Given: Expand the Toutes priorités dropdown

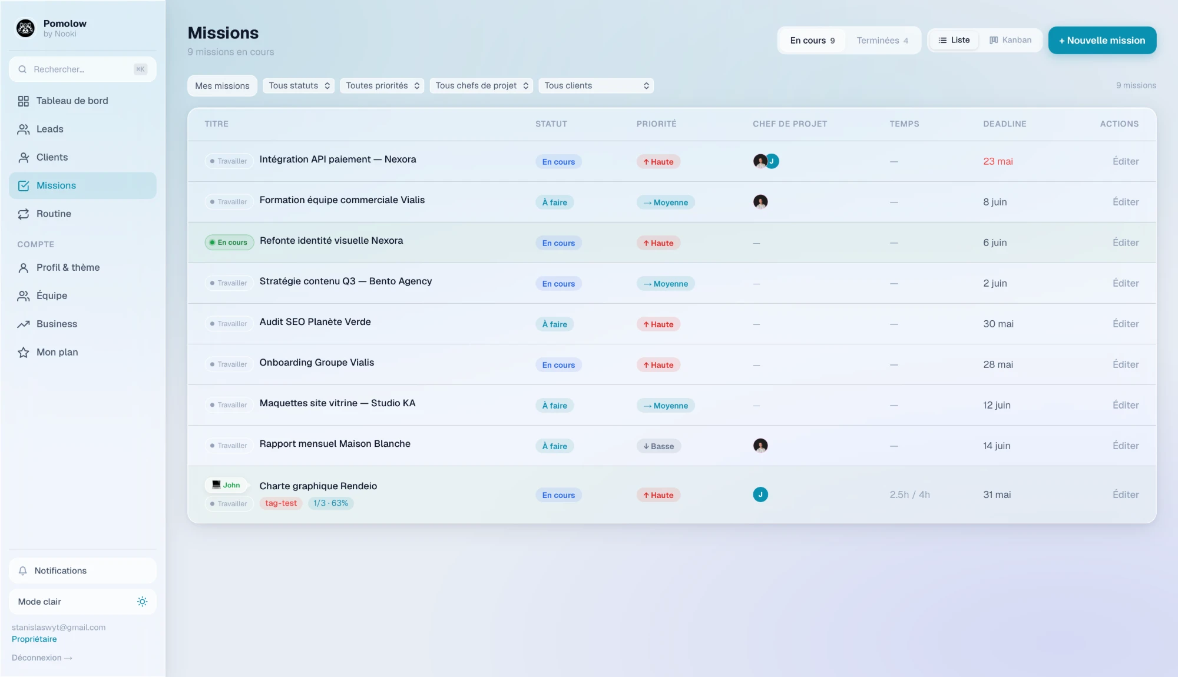Looking at the screenshot, I should point(382,86).
